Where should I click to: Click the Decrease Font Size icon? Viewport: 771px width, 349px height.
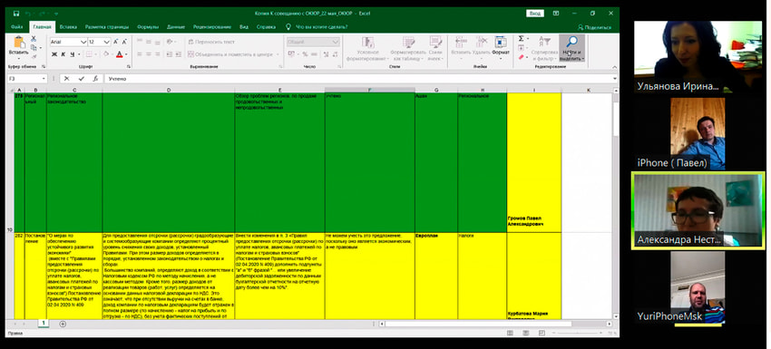[x=124, y=43]
